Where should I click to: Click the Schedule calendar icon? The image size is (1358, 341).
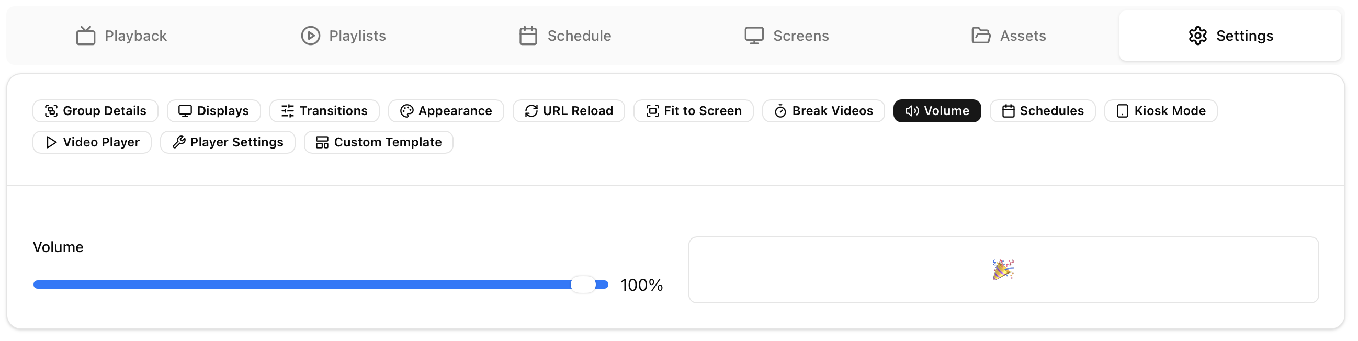pos(528,36)
